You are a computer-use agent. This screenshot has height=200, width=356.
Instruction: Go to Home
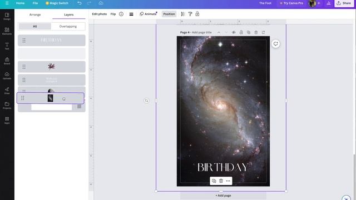tap(20, 3)
